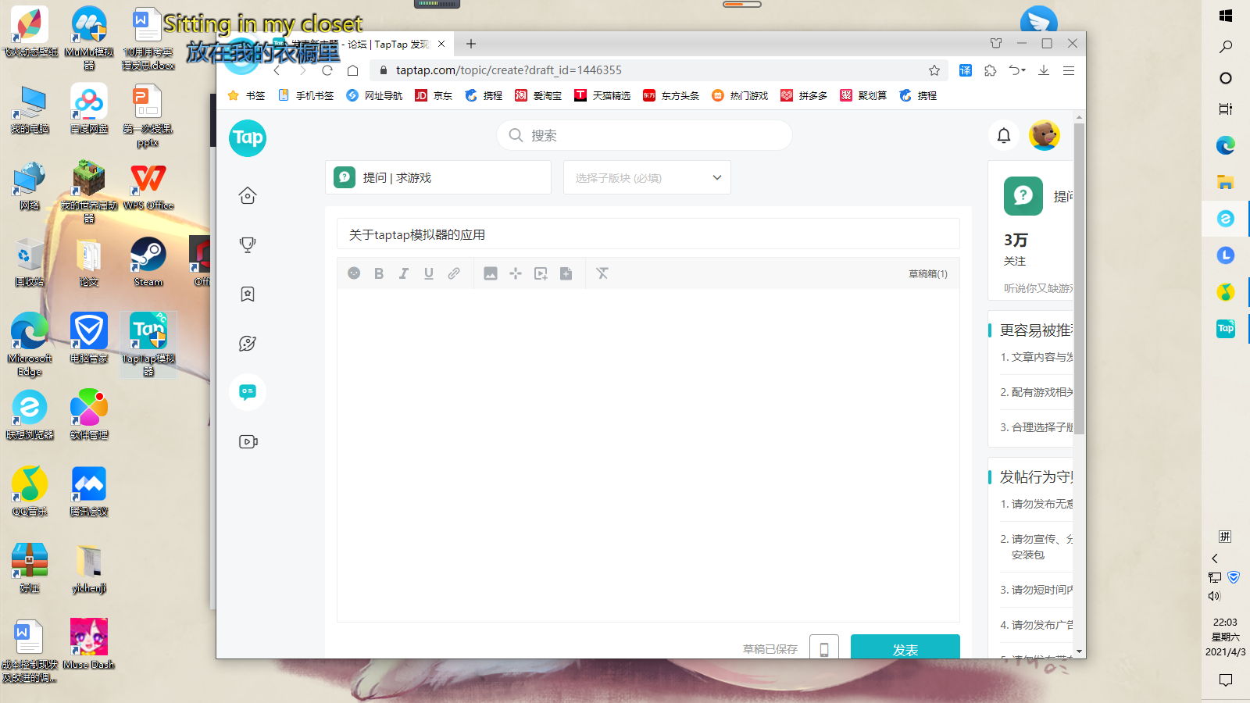Open a new browser tab

(471, 44)
